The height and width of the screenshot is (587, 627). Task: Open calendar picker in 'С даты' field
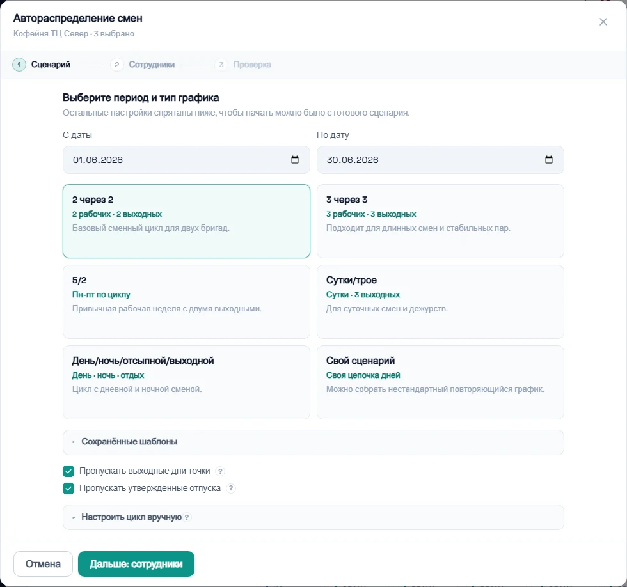[295, 160]
